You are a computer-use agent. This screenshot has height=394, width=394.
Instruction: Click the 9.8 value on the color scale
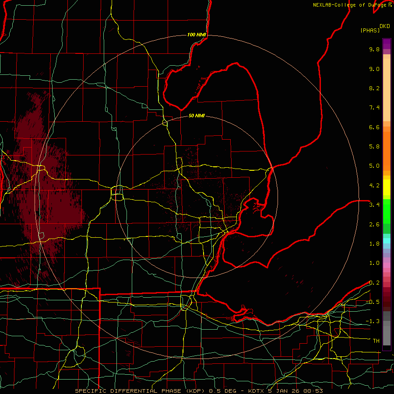tap(374, 49)
